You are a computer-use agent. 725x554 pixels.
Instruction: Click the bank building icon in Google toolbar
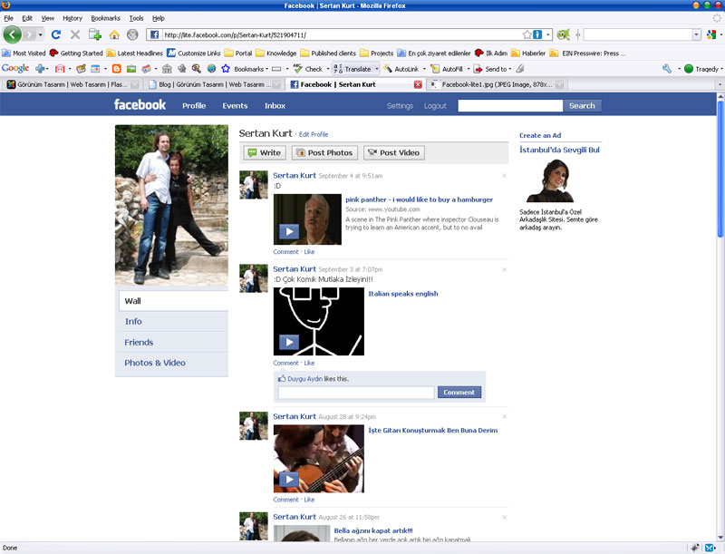(167, 69)
